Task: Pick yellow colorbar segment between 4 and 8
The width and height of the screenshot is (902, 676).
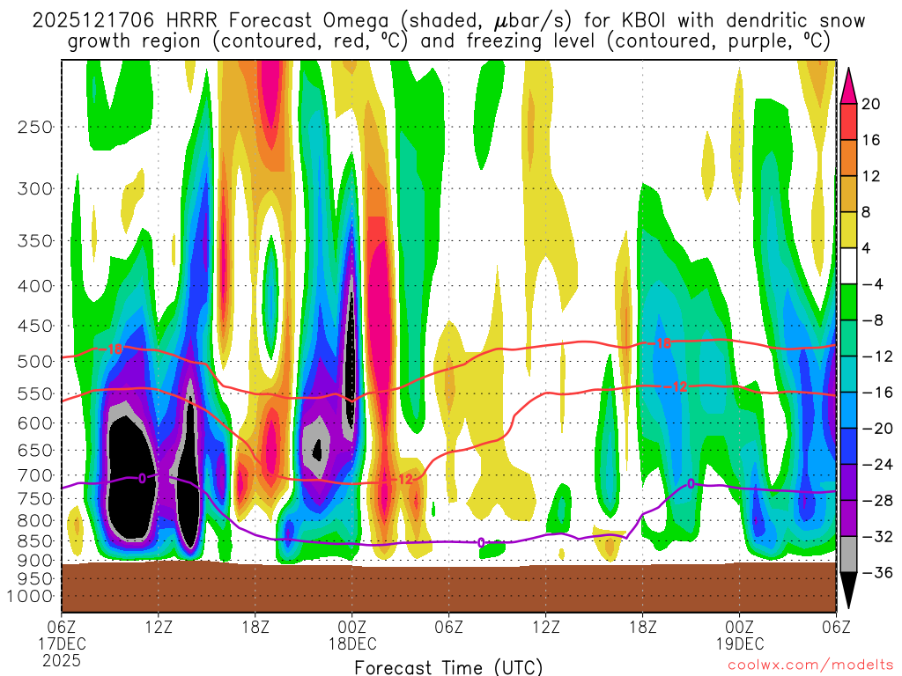Action: [849, 230]
